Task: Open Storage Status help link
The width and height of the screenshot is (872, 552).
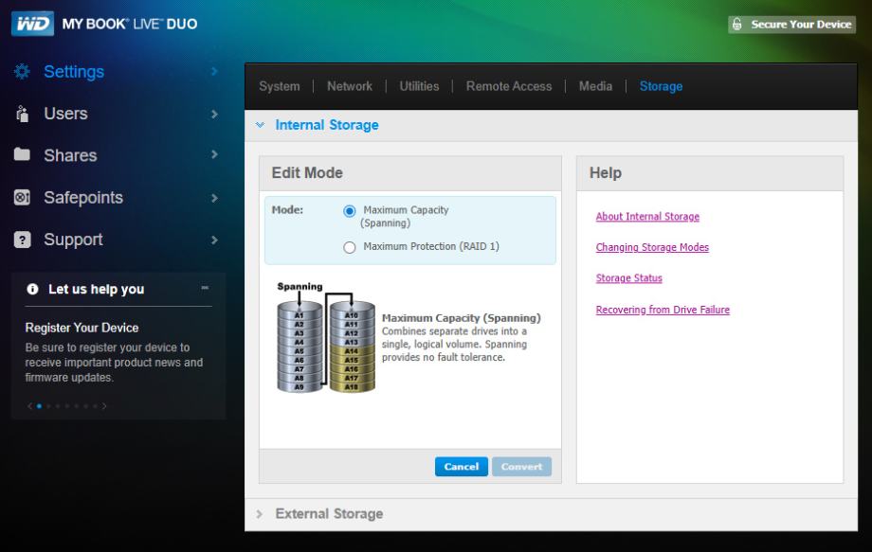Action: [x=629, y=277]
